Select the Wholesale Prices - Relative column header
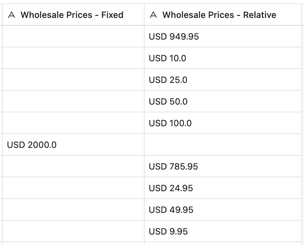Screen dimensions: 304x245 point(219,15)
